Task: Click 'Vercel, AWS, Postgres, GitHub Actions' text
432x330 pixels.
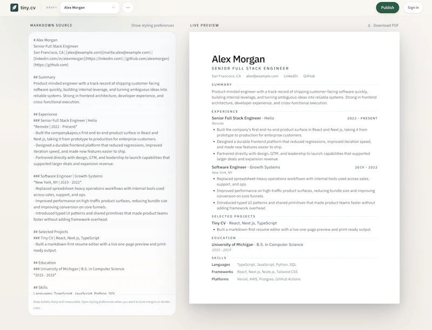Action: pos(268,279)
